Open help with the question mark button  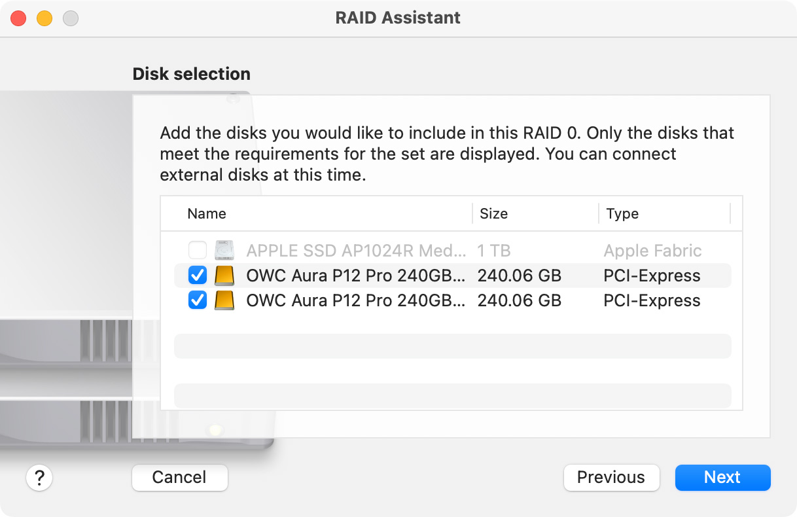coord(39,477)
